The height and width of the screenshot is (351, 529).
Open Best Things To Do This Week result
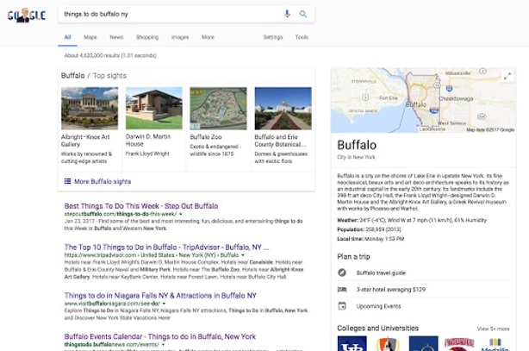click(141, 206)
